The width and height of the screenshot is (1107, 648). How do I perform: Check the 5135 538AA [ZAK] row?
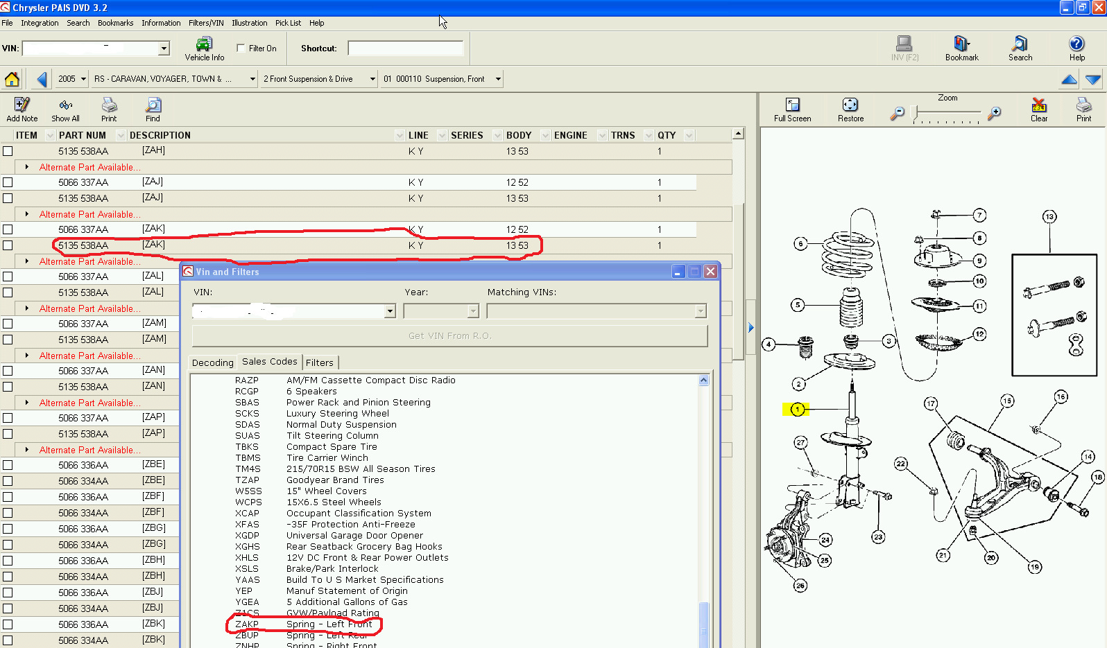8,245
